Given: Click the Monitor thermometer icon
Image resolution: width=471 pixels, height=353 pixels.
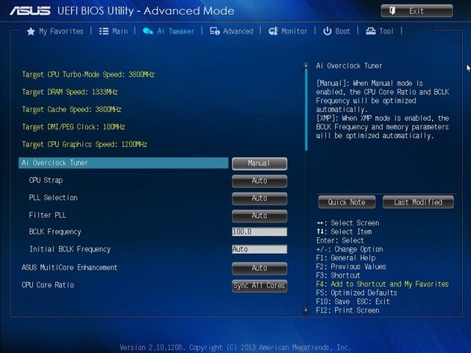Looking at the screenshot, I should tap(273, 31).
